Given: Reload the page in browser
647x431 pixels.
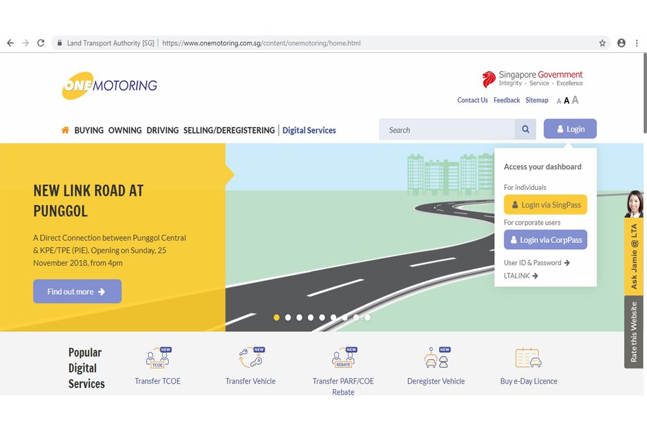Looking at the screenshot, I should [40, 43].
